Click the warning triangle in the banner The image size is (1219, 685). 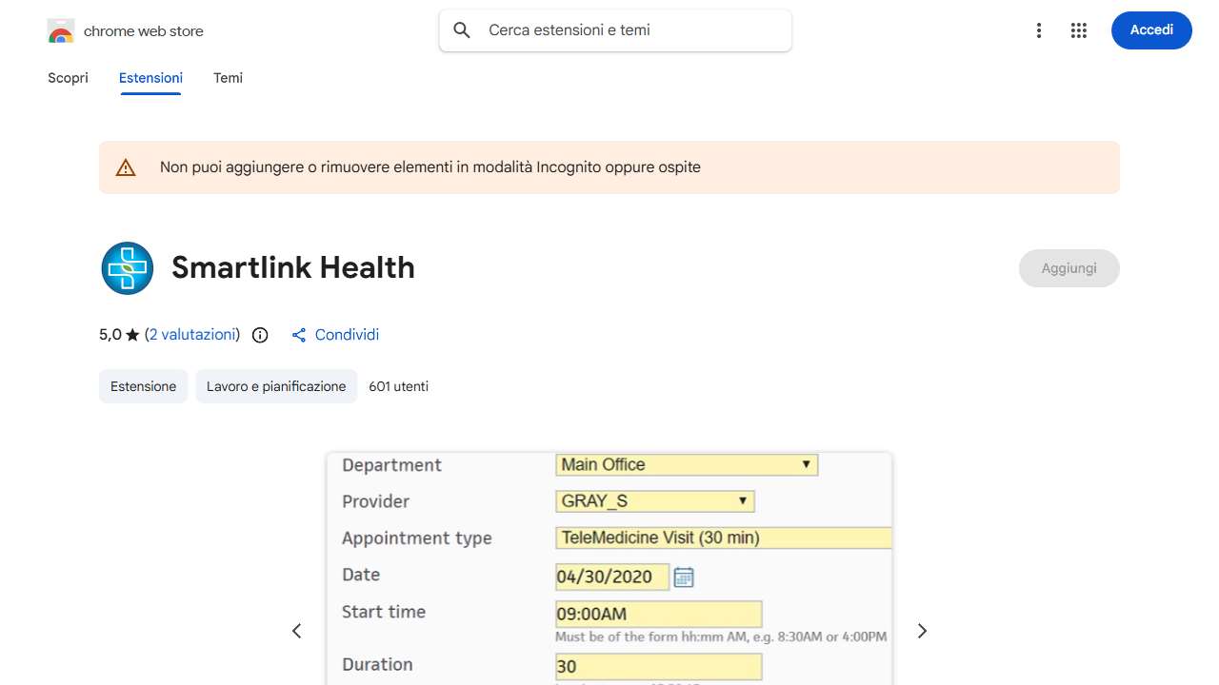125,166
